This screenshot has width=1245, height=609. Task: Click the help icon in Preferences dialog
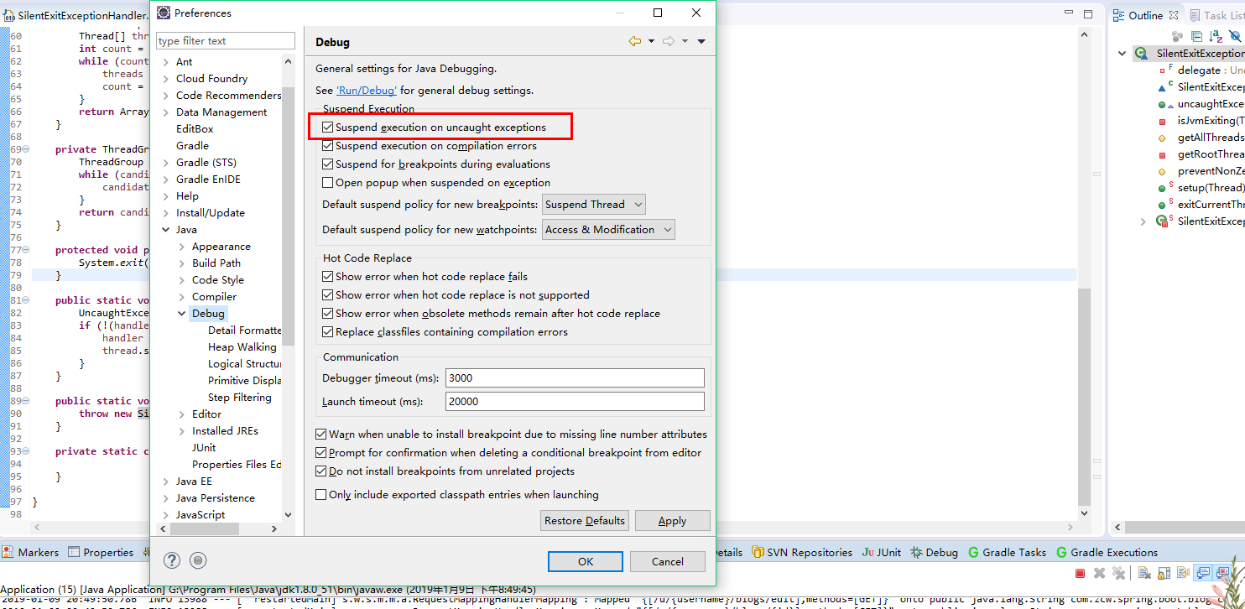point(171,560)
